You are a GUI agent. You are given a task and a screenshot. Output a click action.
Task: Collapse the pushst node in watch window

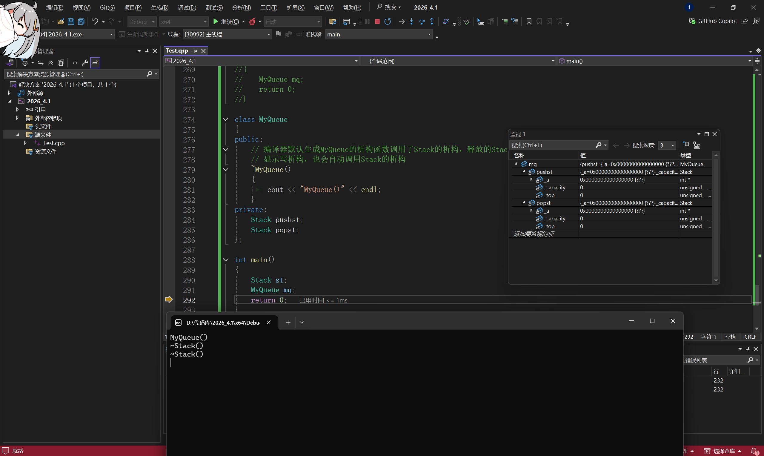[x=524, y=172]
